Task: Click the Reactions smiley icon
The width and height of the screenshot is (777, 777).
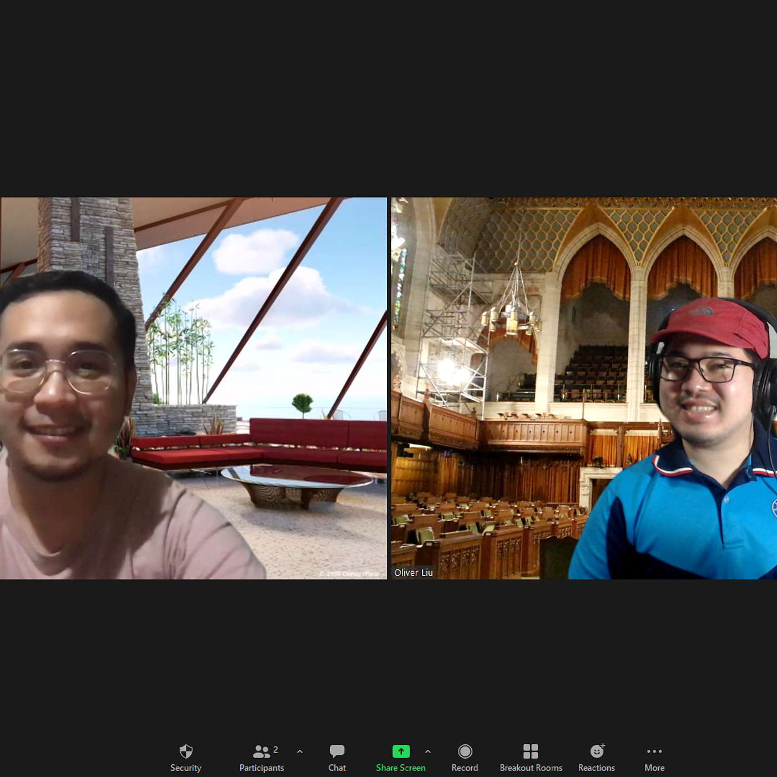Action: [597, 751]
